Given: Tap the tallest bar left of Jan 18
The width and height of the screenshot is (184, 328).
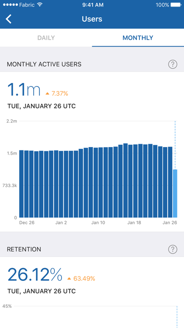Looking at the screenshot, I should pos(125,180).
